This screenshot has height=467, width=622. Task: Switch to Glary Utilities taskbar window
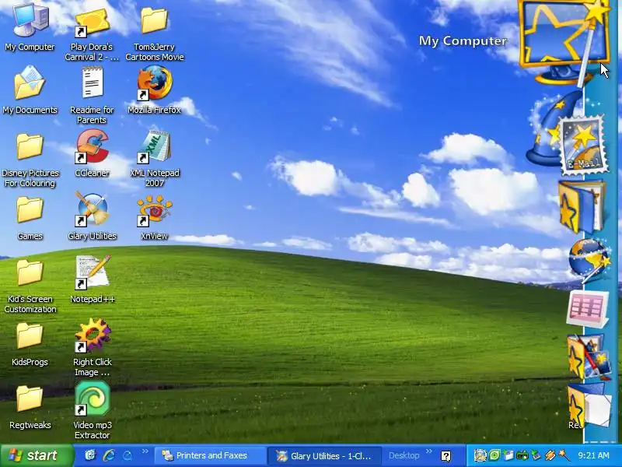point(323,455)
